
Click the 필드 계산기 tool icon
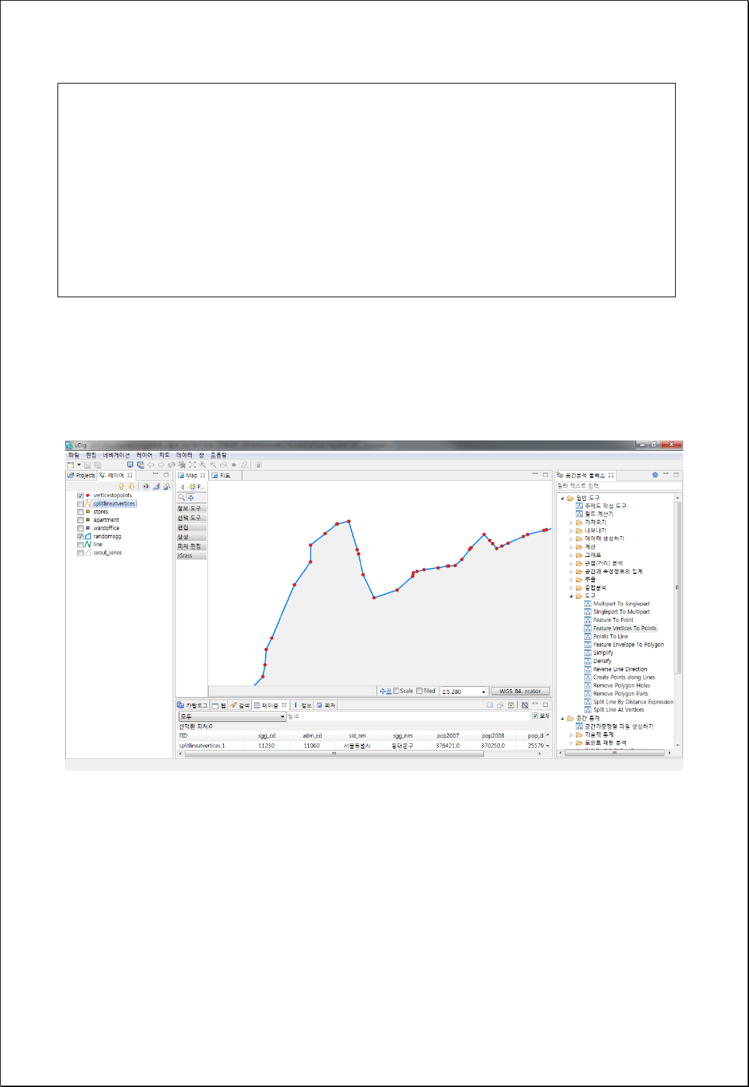[x=579, y=514]
